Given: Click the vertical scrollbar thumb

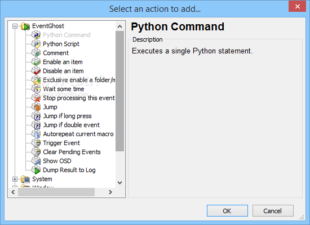Looking at the screenshot, I should point(119,91).
